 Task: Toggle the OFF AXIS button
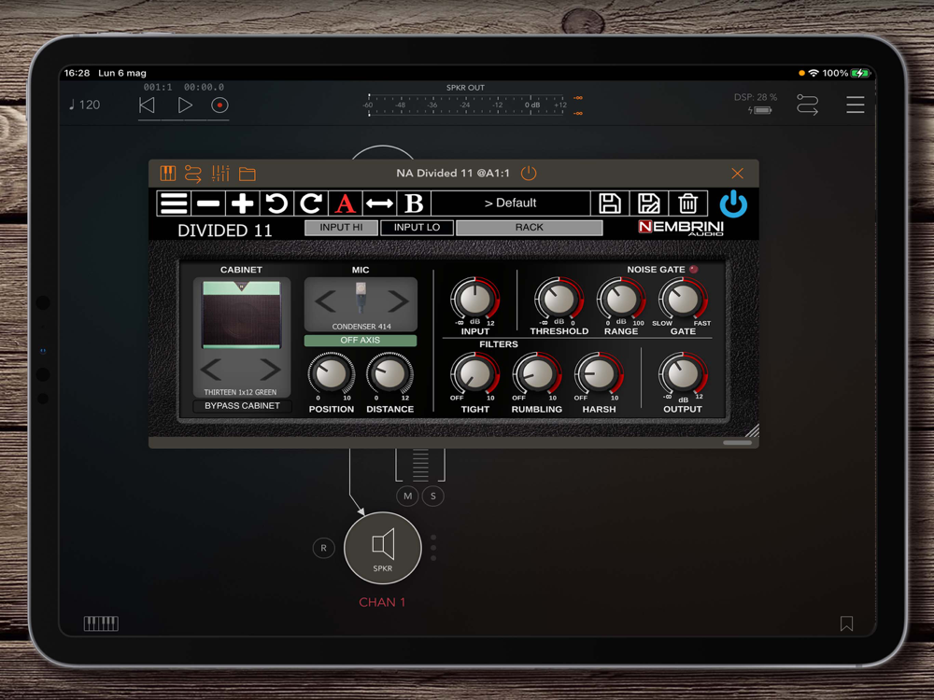(x=360, y=341)
